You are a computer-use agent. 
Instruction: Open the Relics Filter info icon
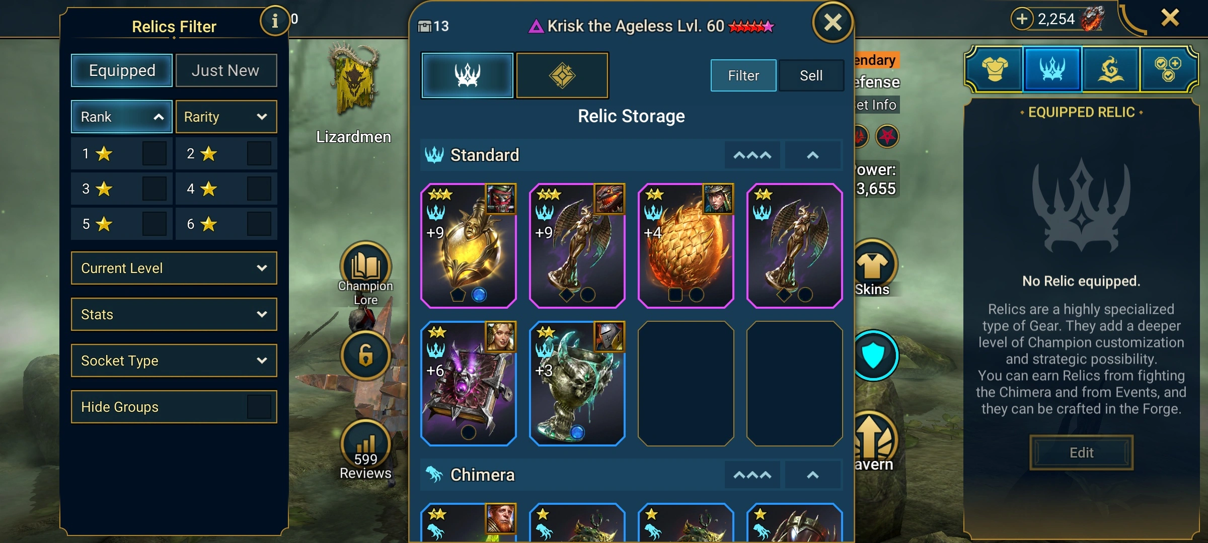point(274,21)
